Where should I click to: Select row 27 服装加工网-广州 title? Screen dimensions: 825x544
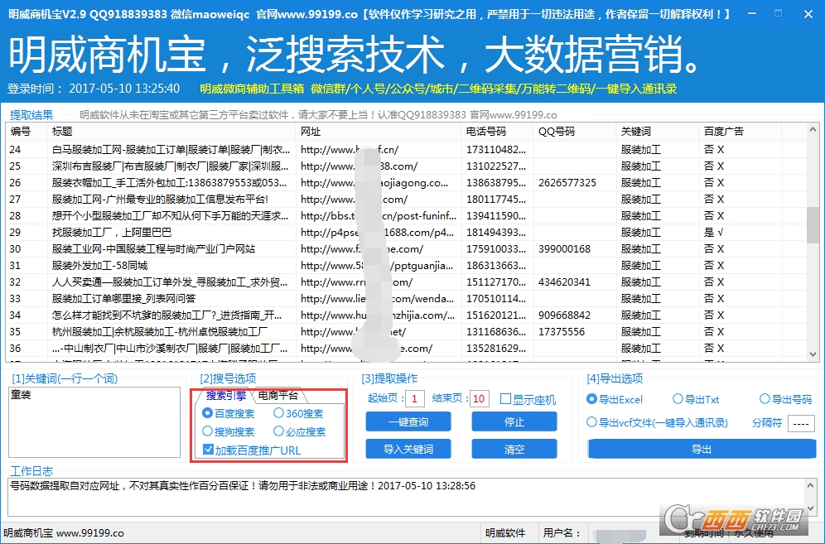160,200
